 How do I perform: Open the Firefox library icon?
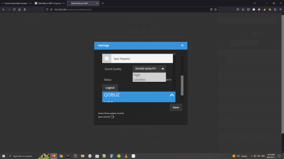(243, 10)
